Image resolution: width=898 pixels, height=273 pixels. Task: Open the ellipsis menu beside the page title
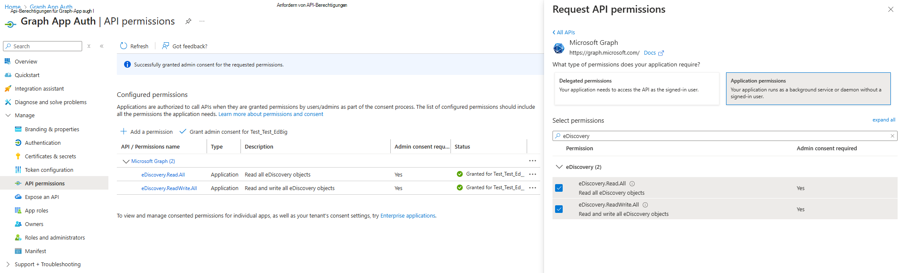(202, 21)
